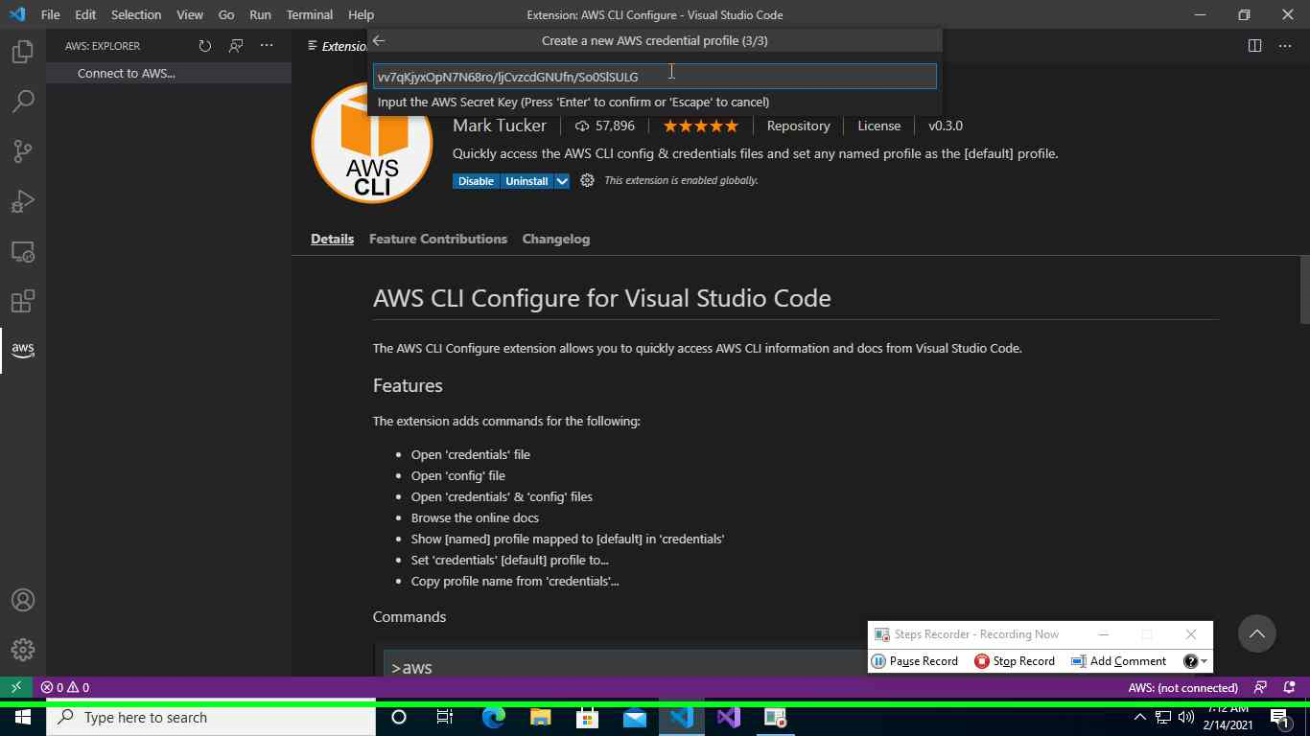Click the feedback icon in AWS Explorer header
Viewport: 1310px width, 736px height.
point(236,45)
